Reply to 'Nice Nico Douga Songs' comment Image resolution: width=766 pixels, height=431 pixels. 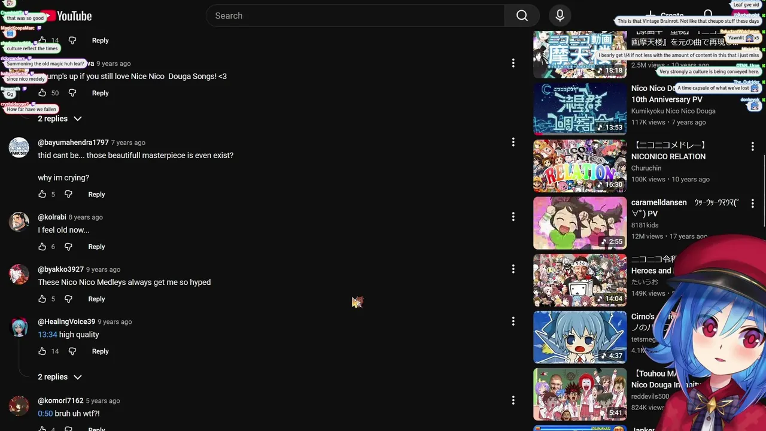tap(100, 93)
